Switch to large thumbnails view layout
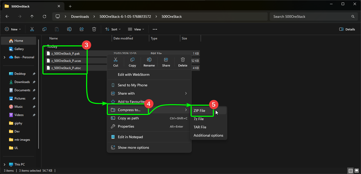361x174 pixels. point(357,171)
